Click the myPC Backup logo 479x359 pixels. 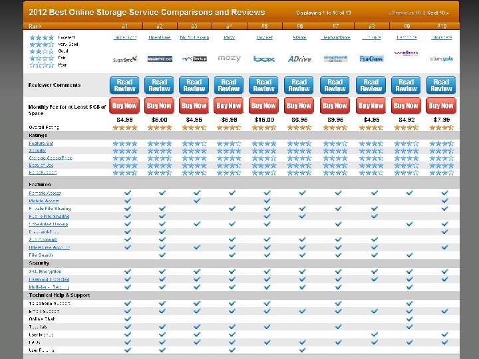click(x=194, y=59)
